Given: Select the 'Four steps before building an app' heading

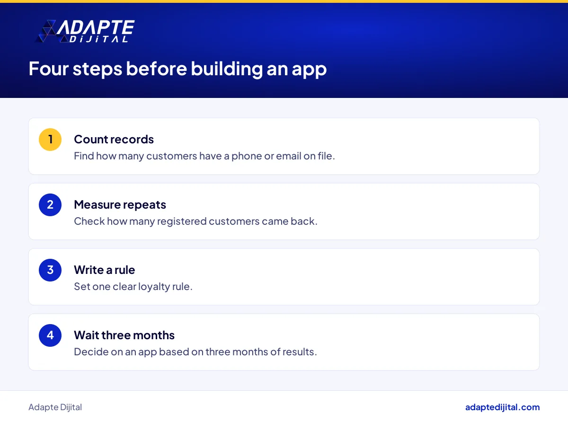Looking at the screenshot, I should [x=177, y=69].
